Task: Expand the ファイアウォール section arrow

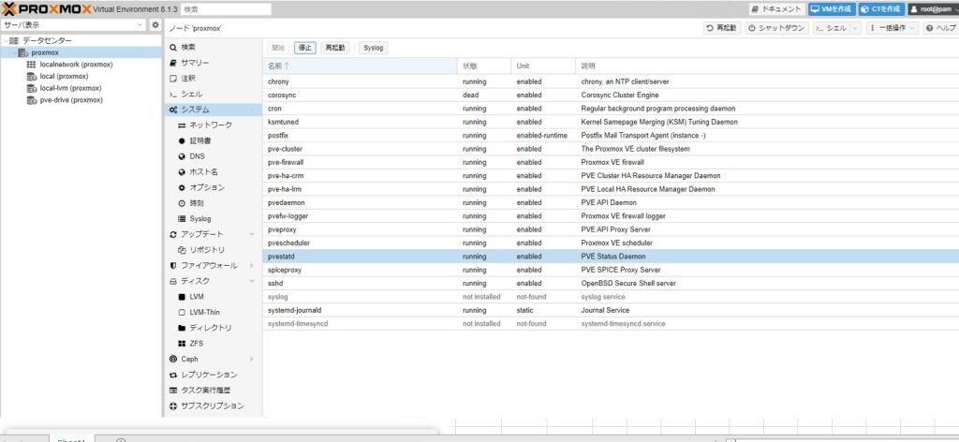Action: click(x=251, y=265)
